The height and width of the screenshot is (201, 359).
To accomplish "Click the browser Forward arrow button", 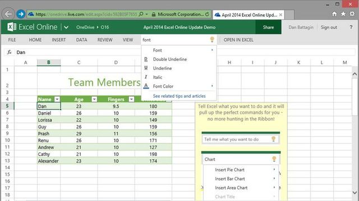I will (x=21, y=14).
